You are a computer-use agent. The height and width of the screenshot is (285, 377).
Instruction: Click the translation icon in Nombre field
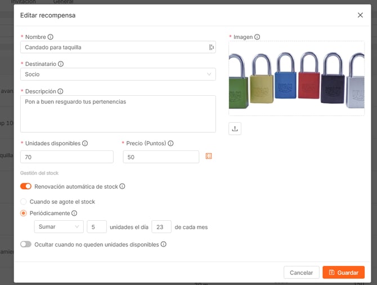click(x=212, y=47)
